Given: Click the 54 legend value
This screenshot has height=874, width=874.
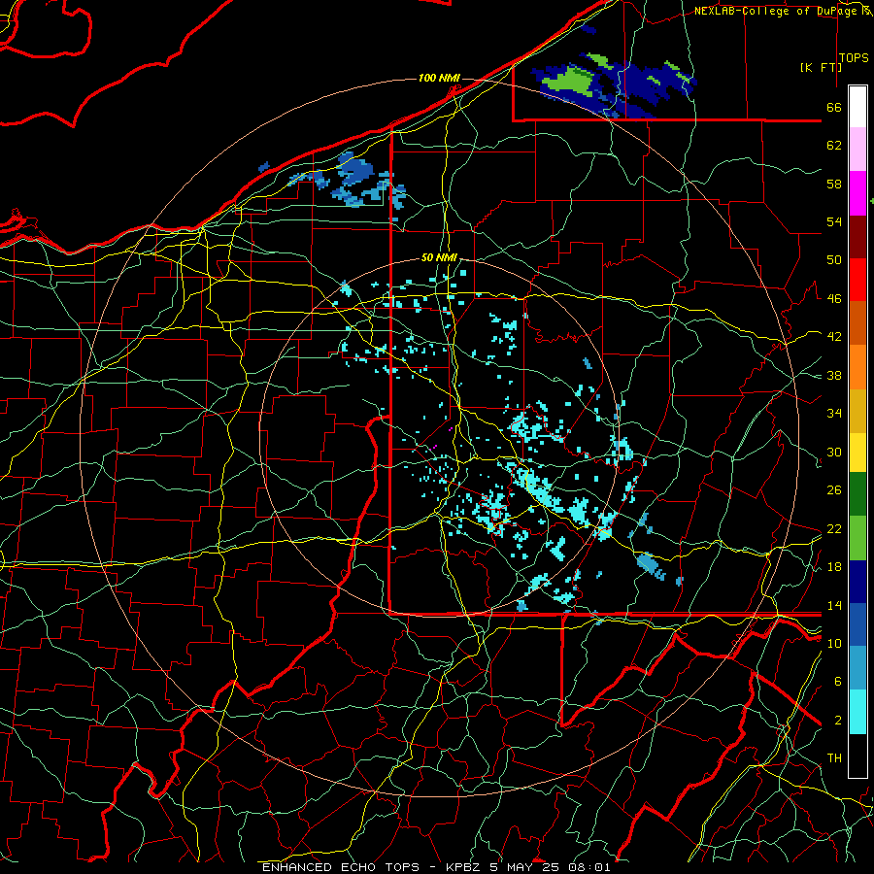Looking at the screenshot, I should click(834, 221).
